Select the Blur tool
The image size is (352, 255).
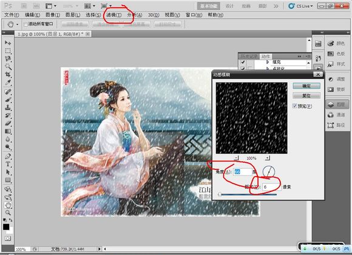tap(8, 139)
